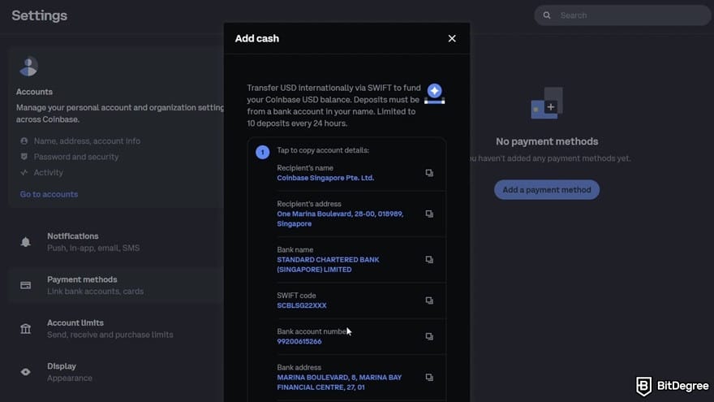Click the Account limits bank icon

point(25,329)
